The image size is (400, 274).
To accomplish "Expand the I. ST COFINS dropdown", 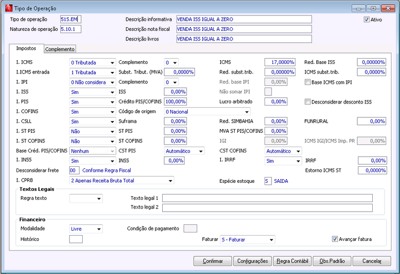I will coord(92,141).
